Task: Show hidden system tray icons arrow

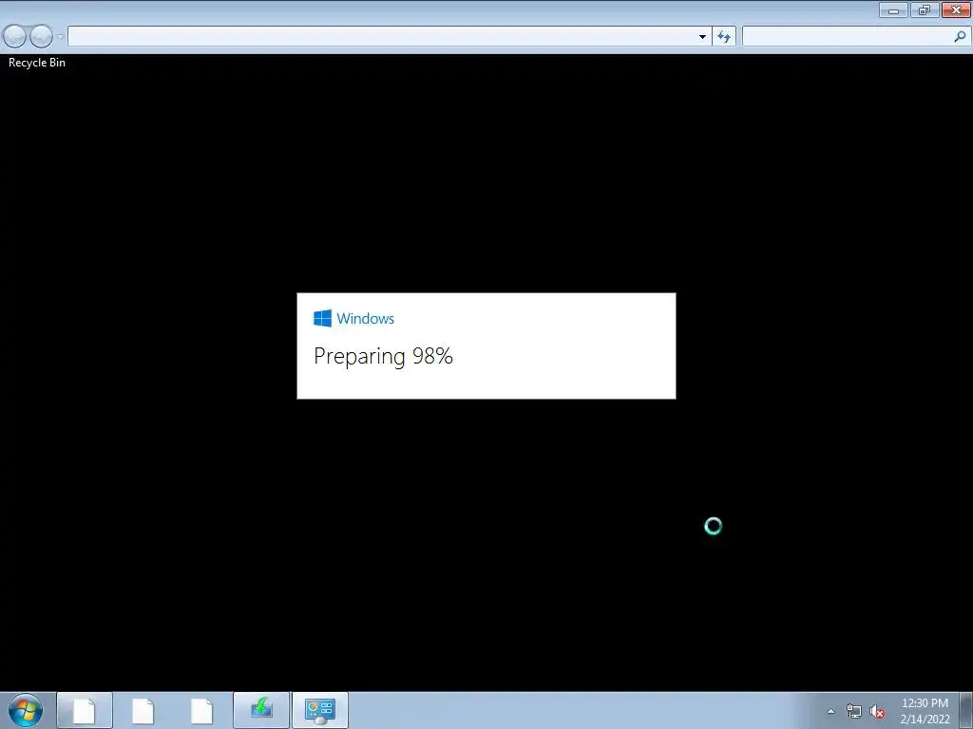Action: [830, 711]
